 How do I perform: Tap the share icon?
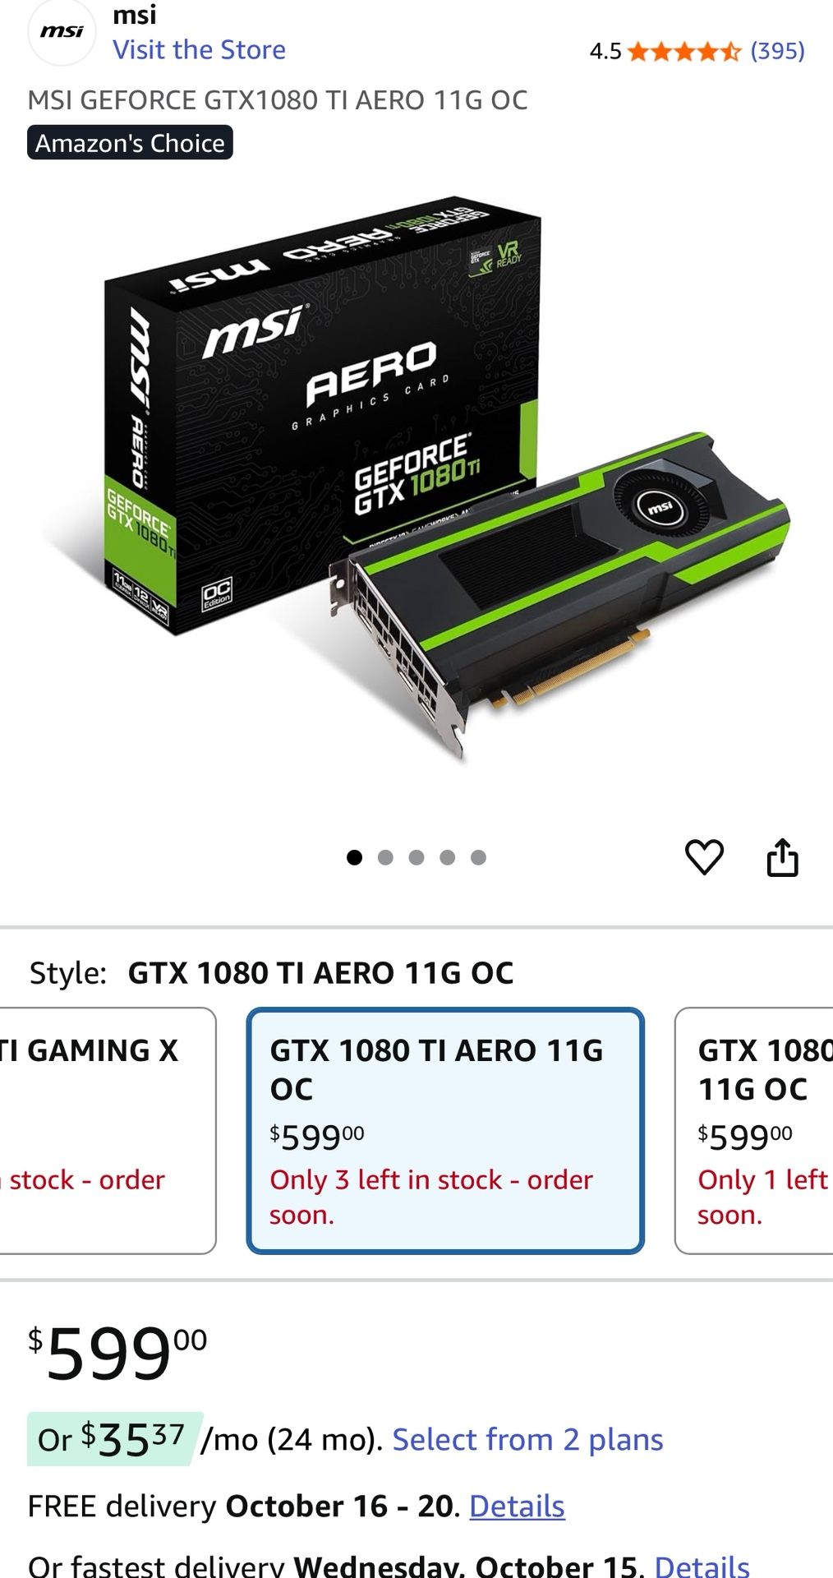coord(782,857)
